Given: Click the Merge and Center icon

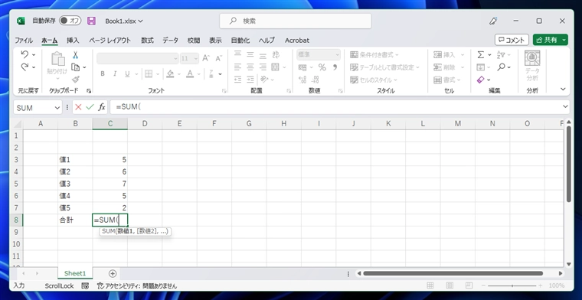Looking at the screenshot, I should 275,67.
